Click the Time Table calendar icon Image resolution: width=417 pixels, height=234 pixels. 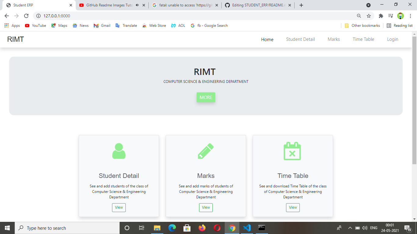[x=293, y=151]
